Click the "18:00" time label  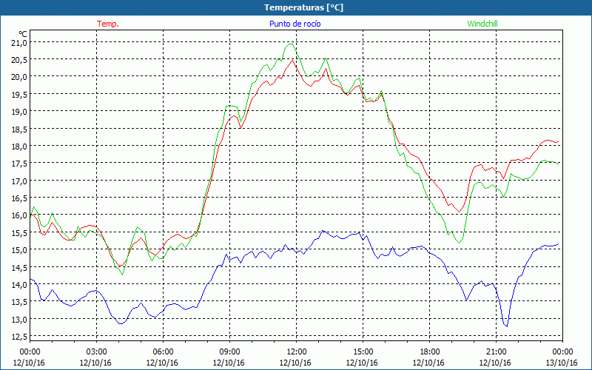click(x=429, y=352)
